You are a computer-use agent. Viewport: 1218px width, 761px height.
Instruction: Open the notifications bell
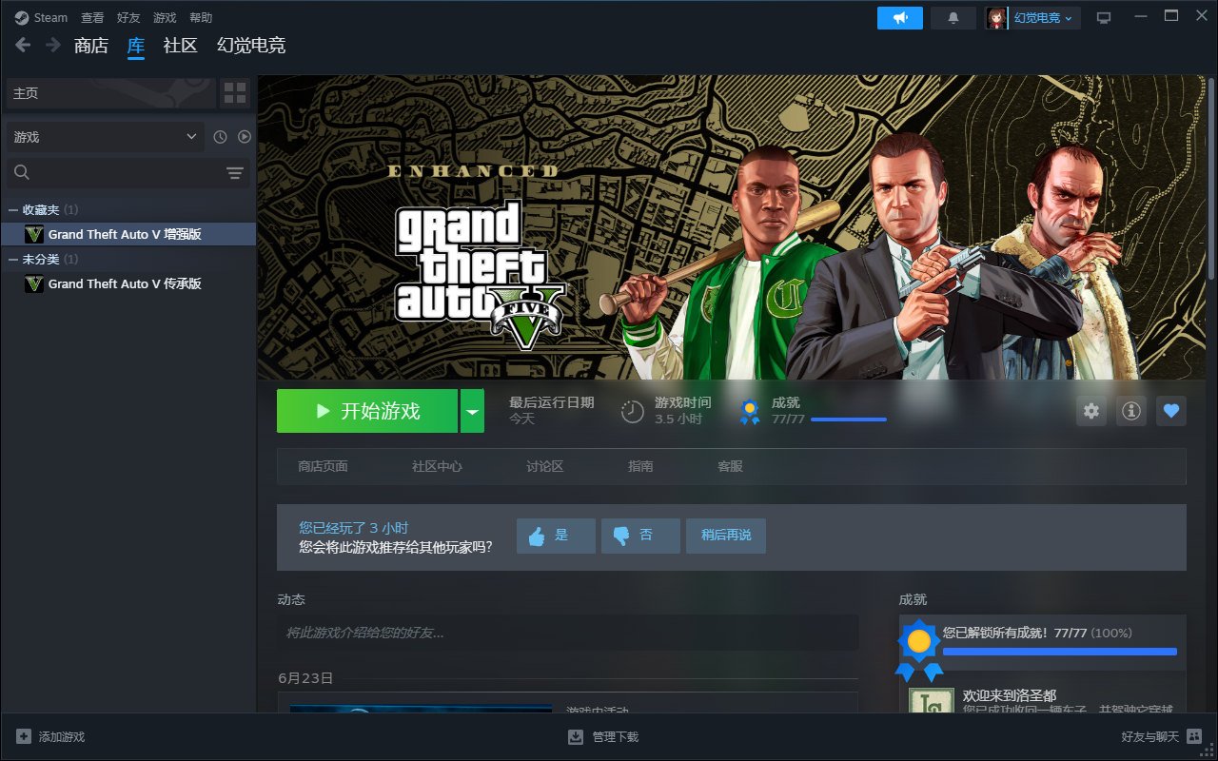pyautogui.click(x=953, y=18)
